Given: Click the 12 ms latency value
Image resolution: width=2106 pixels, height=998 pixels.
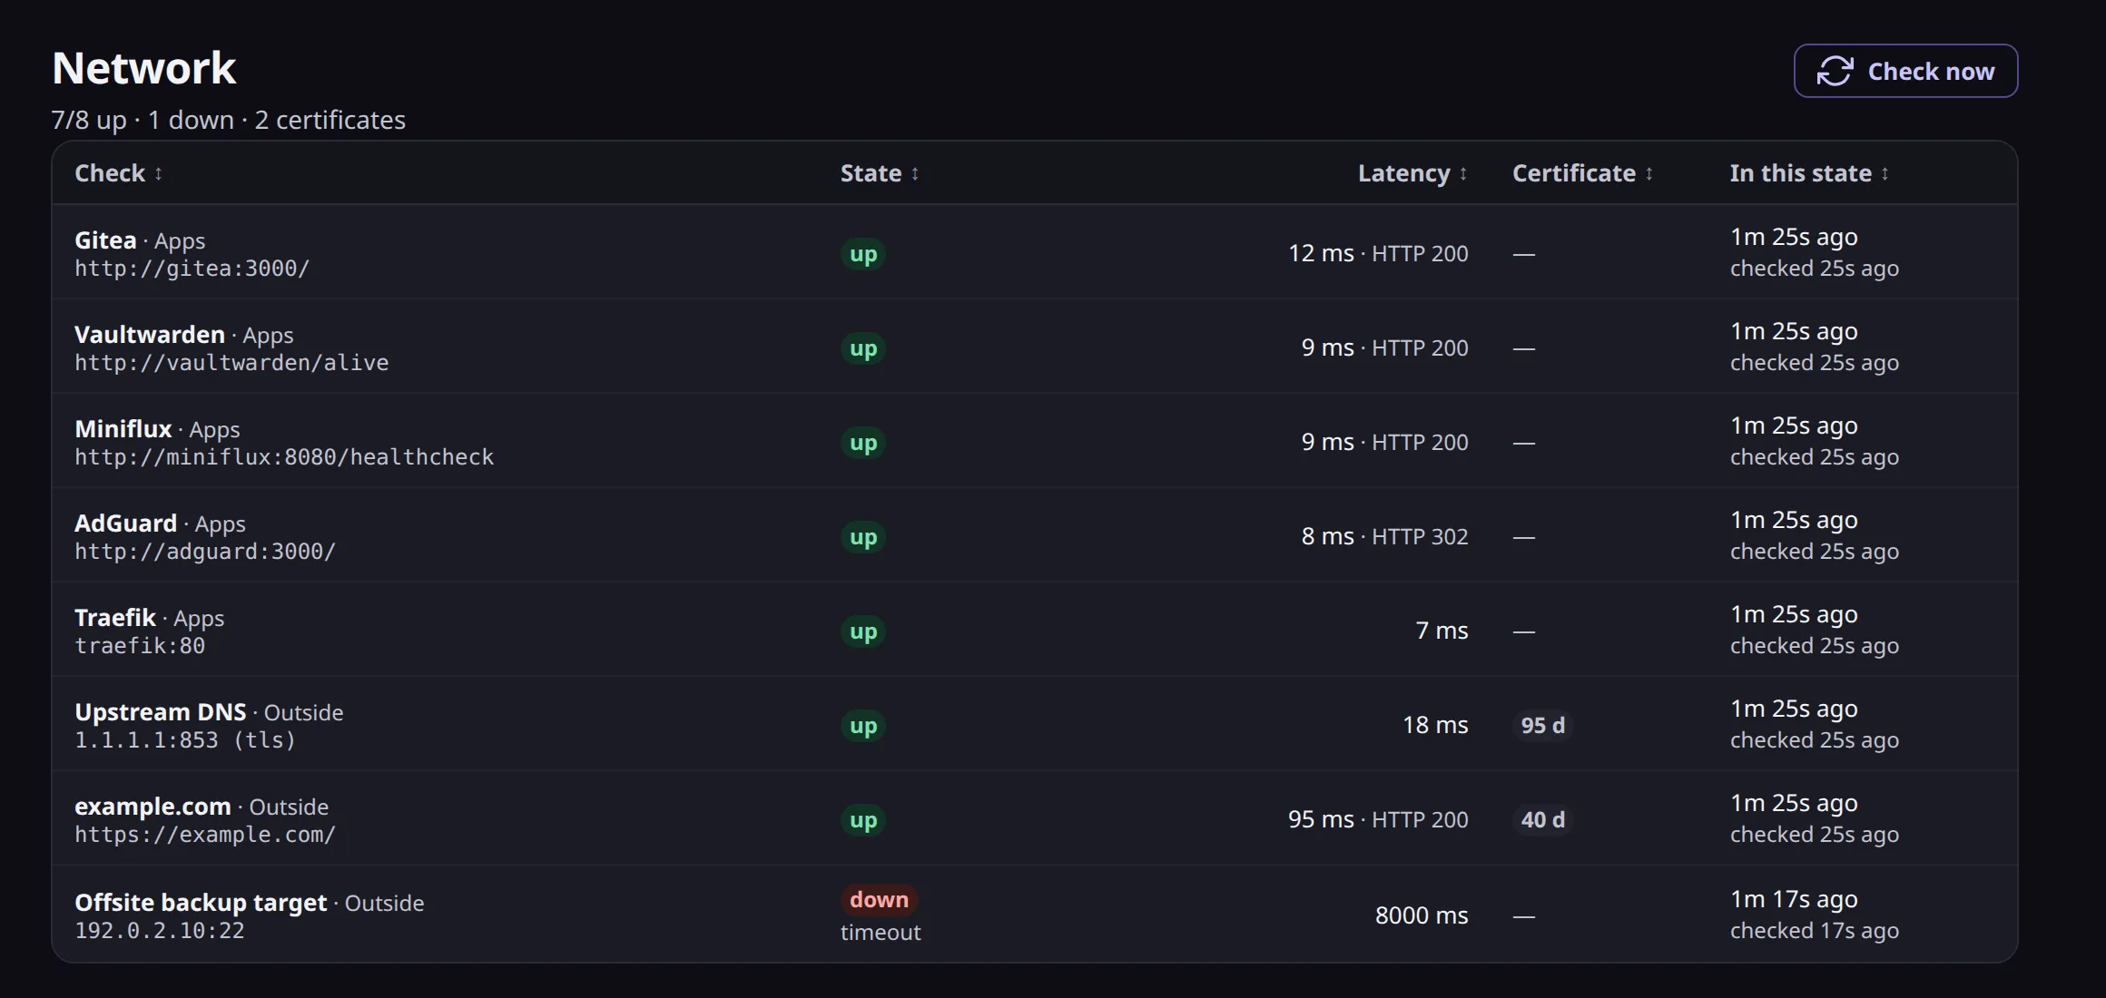Looking at the screenshot, I should click(x=1321, y=253).
